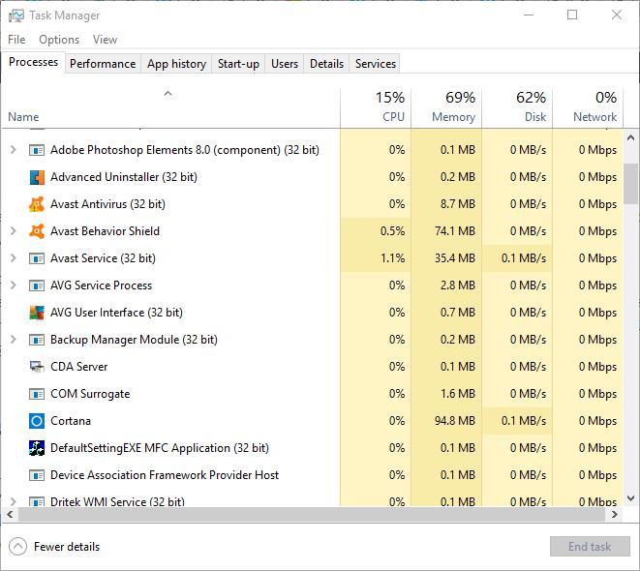Open the View menu
640x571 pixels.
coord(105,40)
